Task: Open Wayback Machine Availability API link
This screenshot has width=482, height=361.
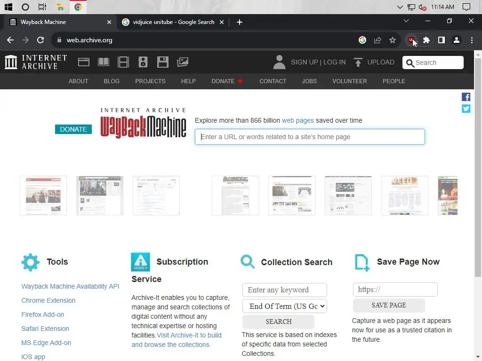Action: [x=71, y=286]
